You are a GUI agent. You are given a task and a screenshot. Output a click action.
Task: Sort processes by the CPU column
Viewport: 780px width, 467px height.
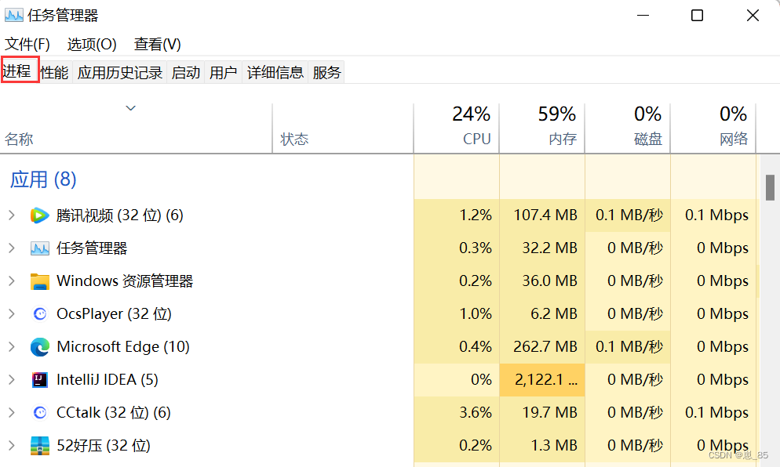(456, 128)
